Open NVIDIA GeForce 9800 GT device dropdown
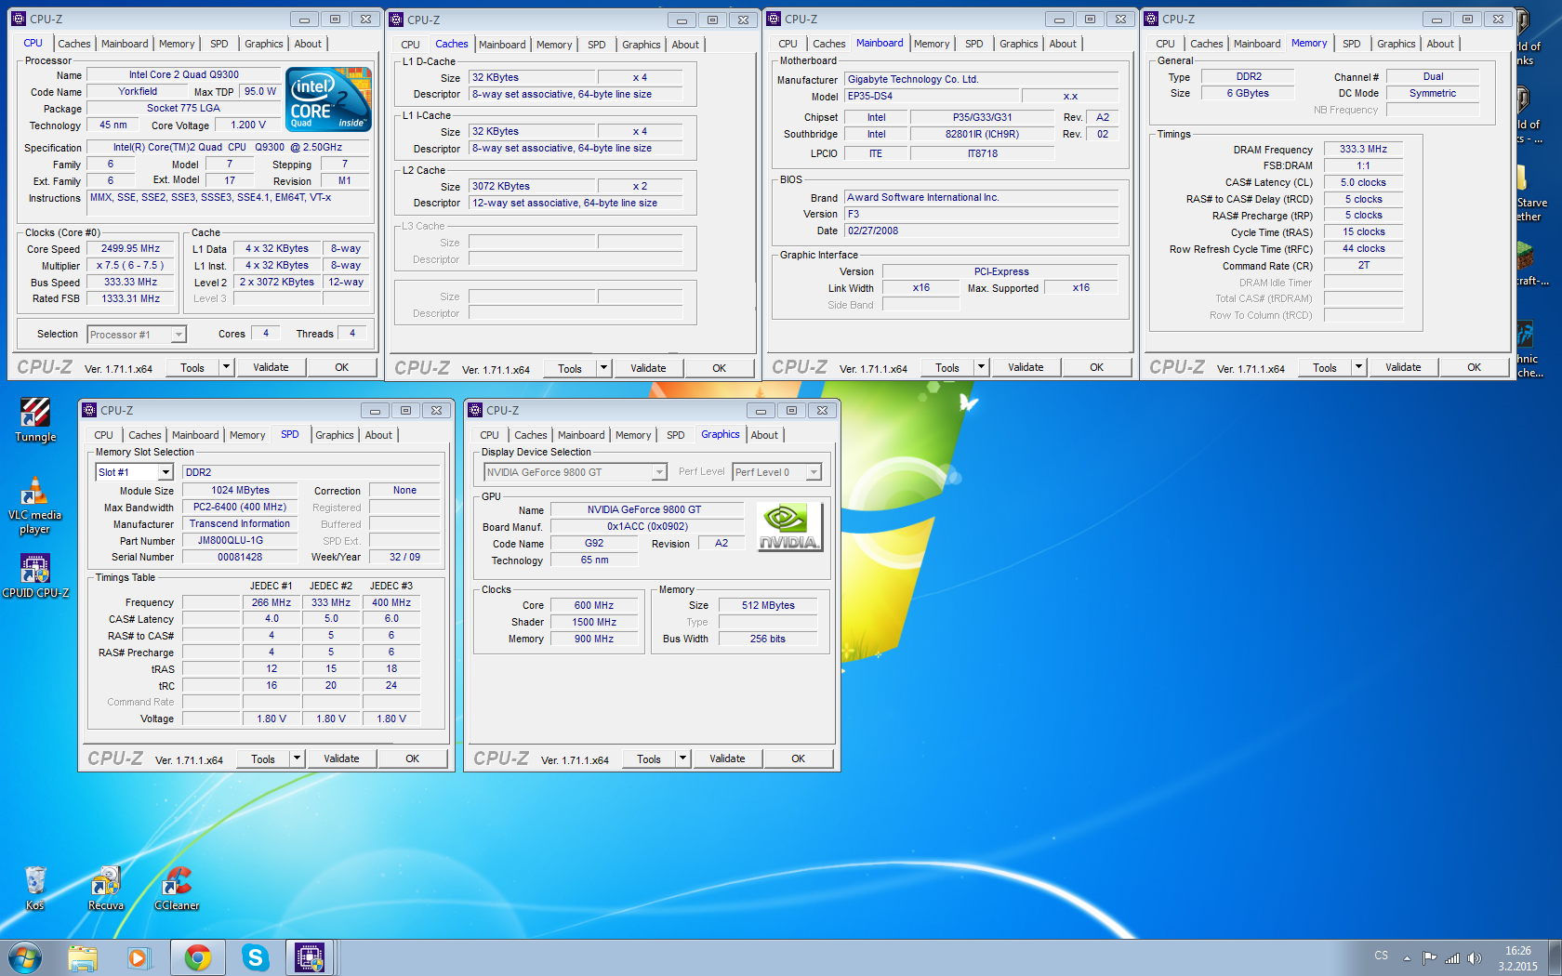Viewport: 1562px width, 976px height. [x=659, y=472]
